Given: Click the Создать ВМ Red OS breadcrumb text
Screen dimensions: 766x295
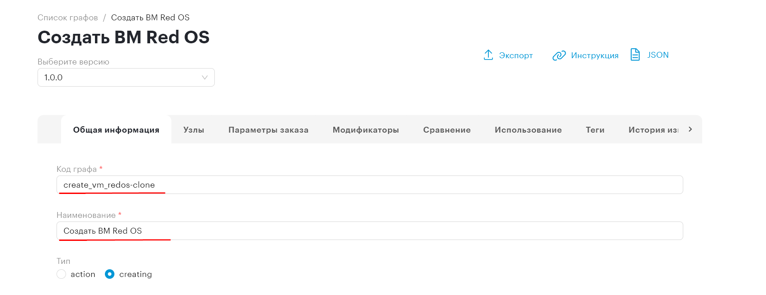Looking at the screenshot, I should (150, 18).
